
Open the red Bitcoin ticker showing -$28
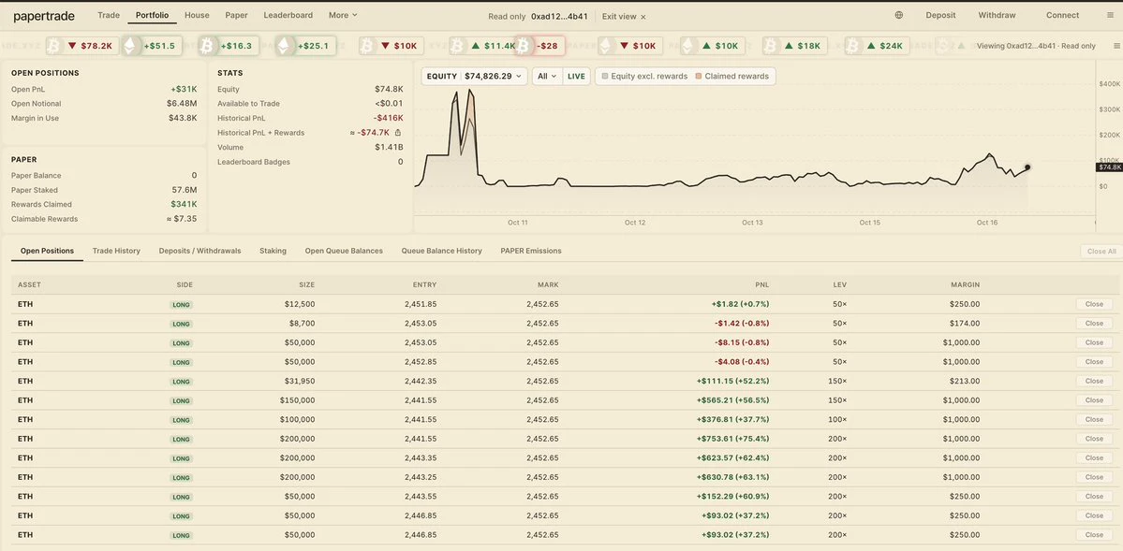coord(540,46)
